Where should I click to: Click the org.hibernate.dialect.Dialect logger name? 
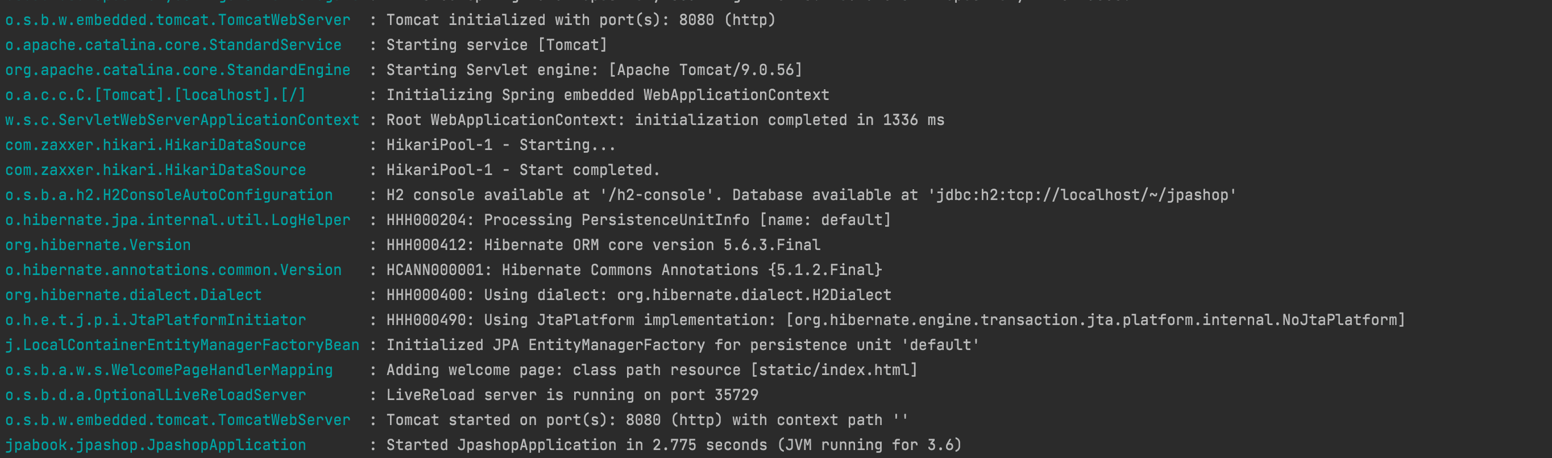click(133, 295)
